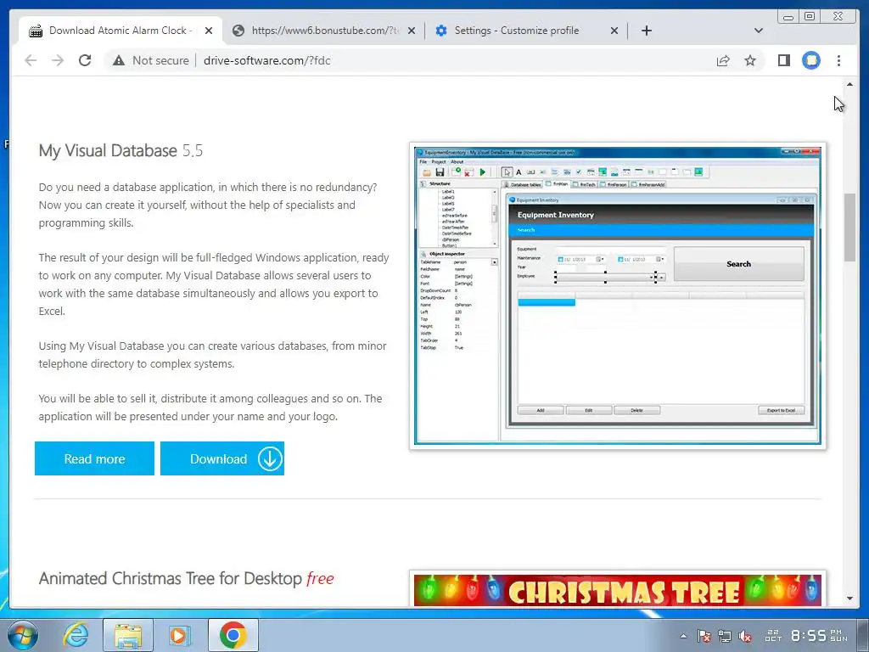
Task: Click the muted volume tray icon
Action: pos(745,636)
